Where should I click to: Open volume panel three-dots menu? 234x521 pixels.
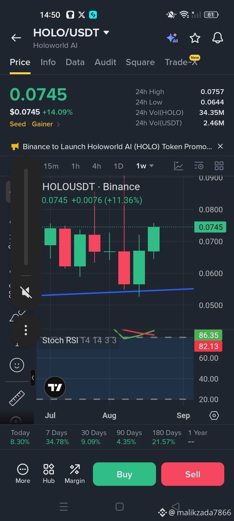point(26,330)
